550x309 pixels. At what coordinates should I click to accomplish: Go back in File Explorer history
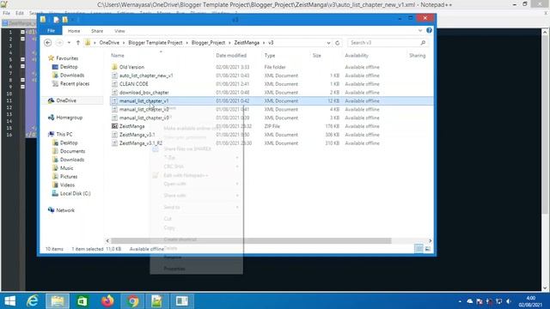pos(48,43)
